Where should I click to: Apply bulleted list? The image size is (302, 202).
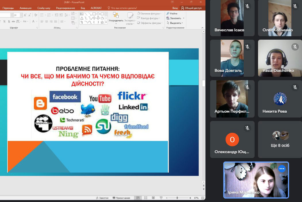point(43,15)
